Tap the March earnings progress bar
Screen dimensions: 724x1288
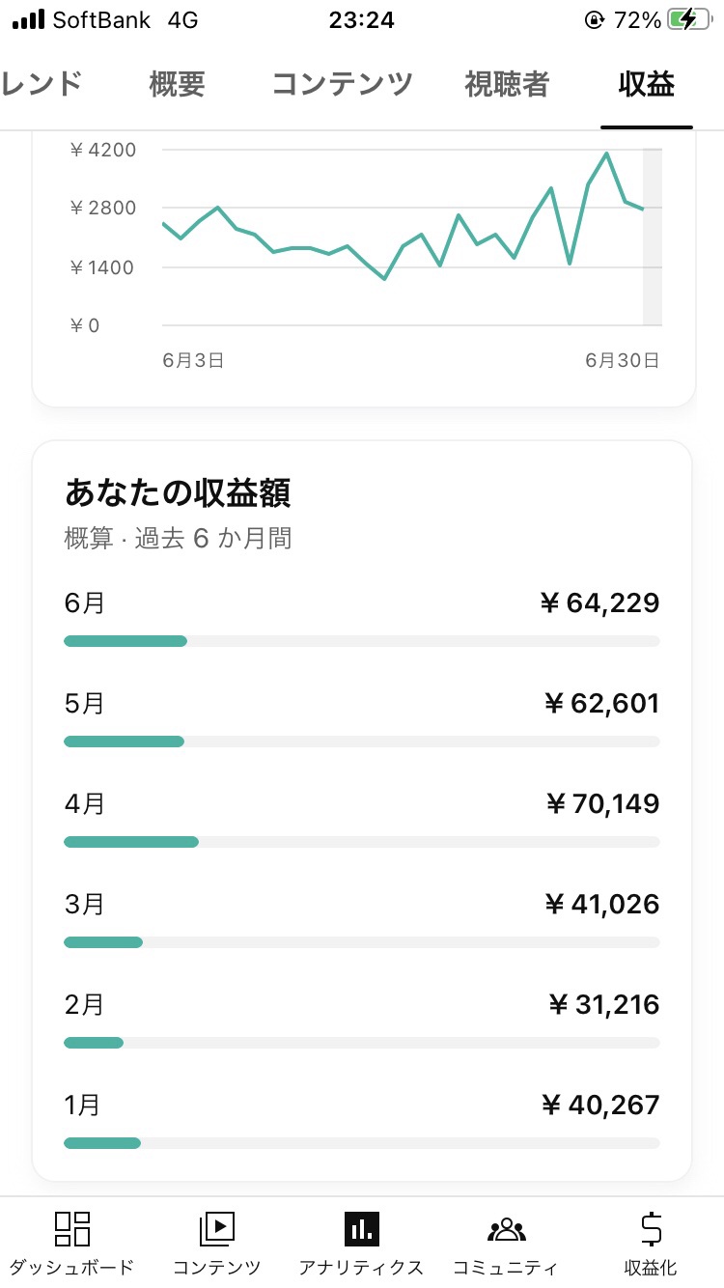(x=361, y=942)
